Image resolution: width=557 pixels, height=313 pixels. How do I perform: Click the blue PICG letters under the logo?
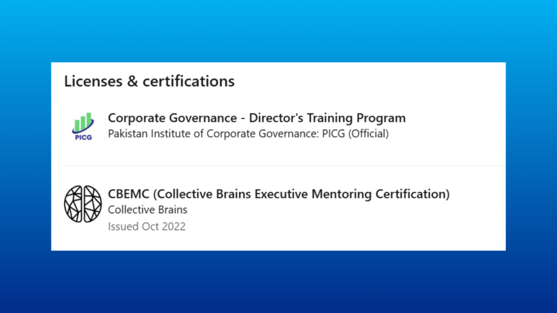tap(83, 137)
